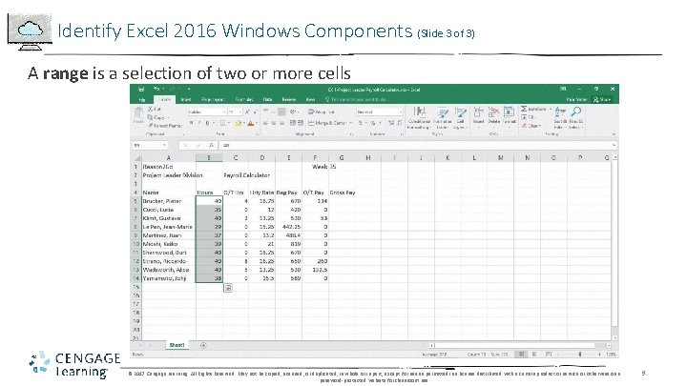The height and width of the screenshot is (386, 687).
Task: Open the Font size combo box
Action: tap(235, 112)
